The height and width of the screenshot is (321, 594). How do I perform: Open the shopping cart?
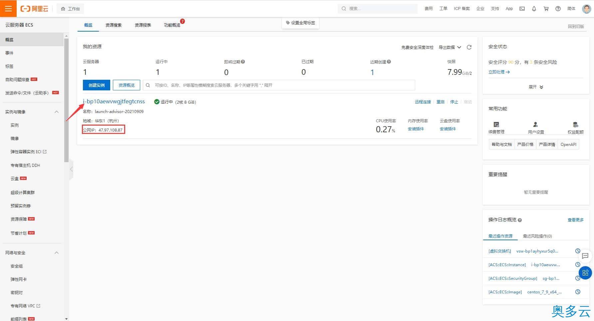pyautogui.click(x=546, y=9)
